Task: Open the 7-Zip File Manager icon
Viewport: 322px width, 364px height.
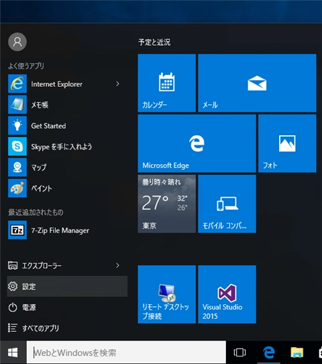Action: [17, 230]
